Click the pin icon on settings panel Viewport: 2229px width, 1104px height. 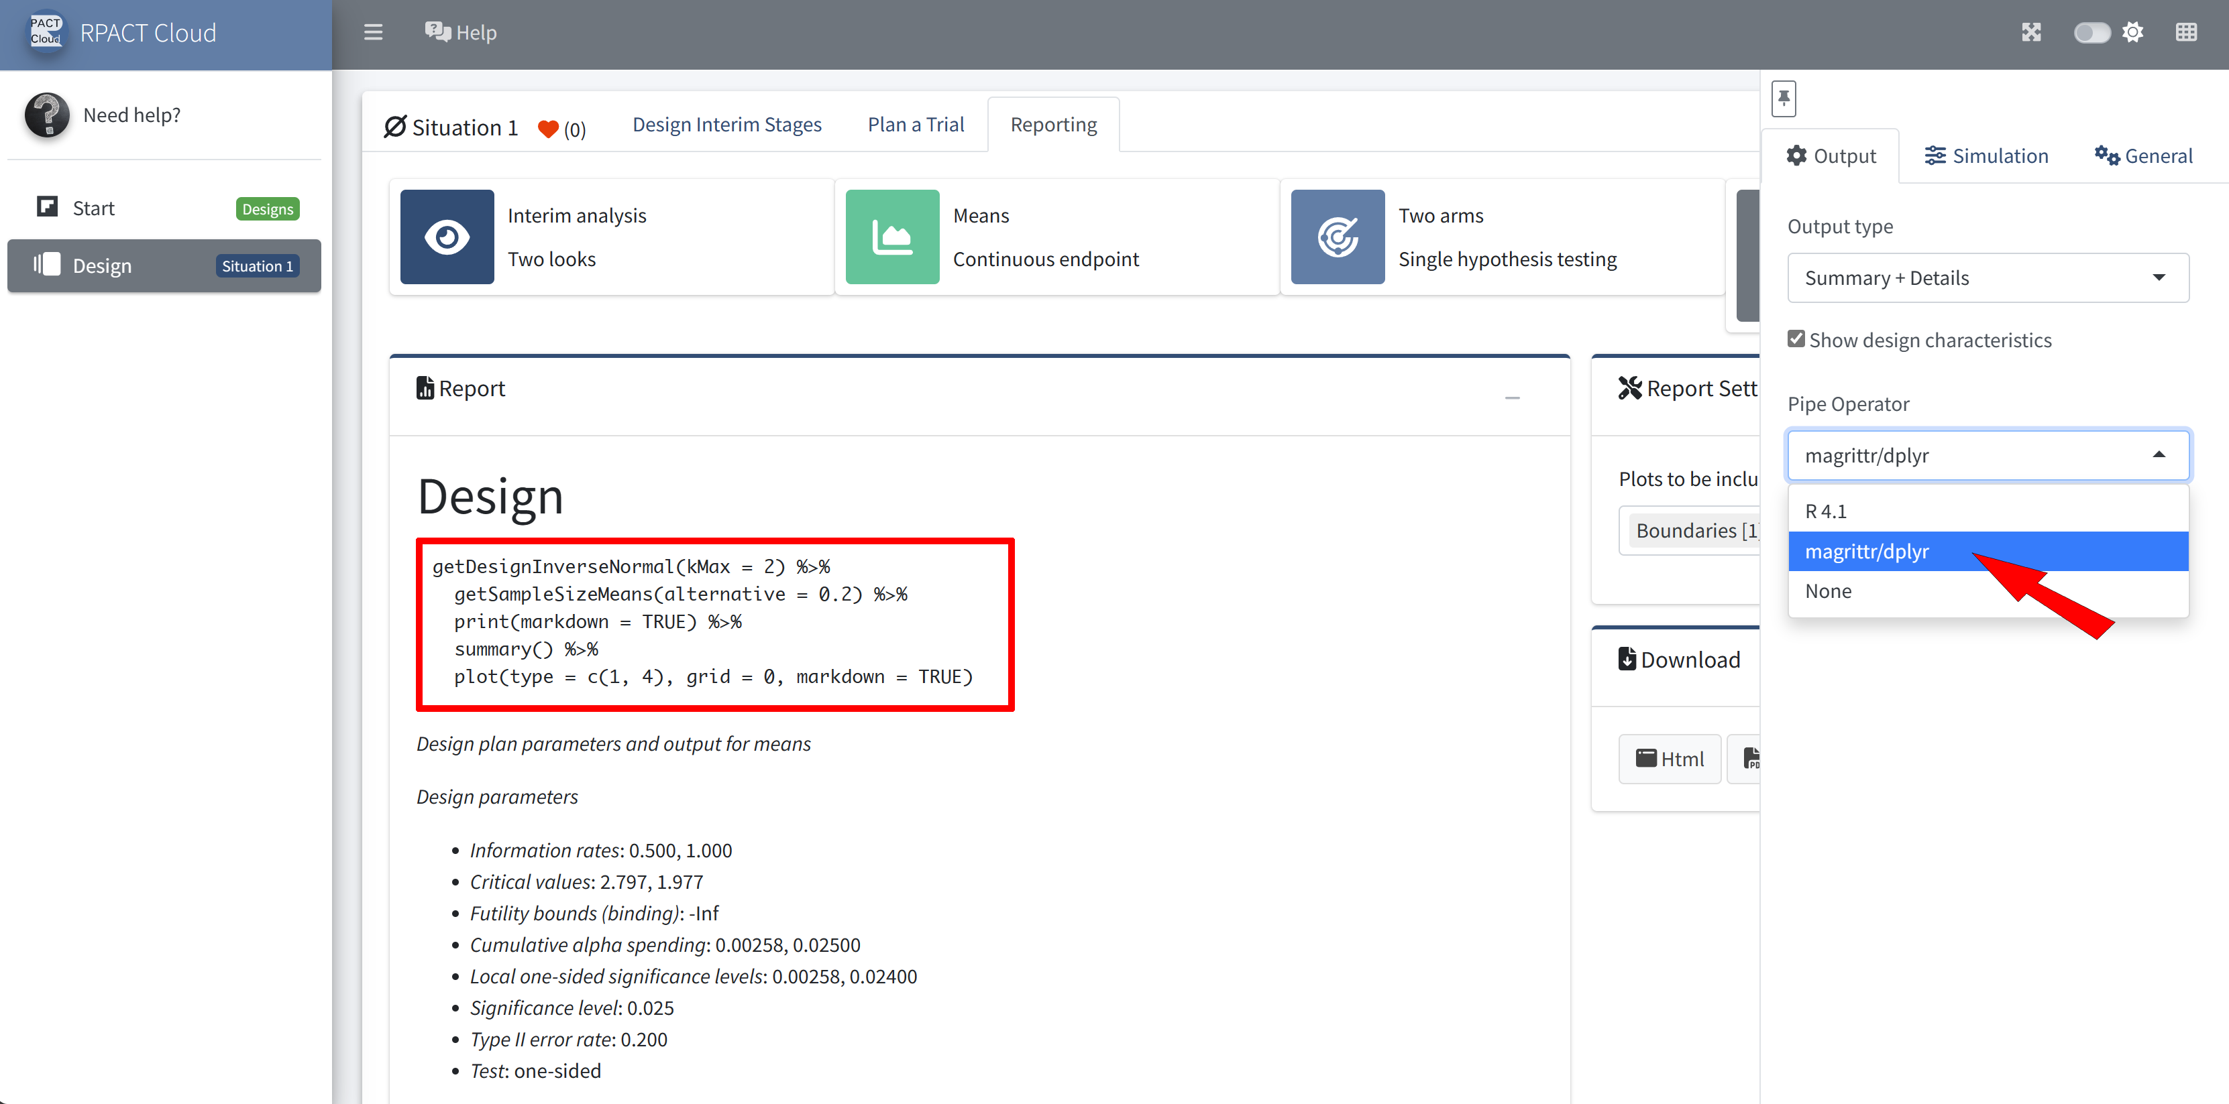[1784, 99]
